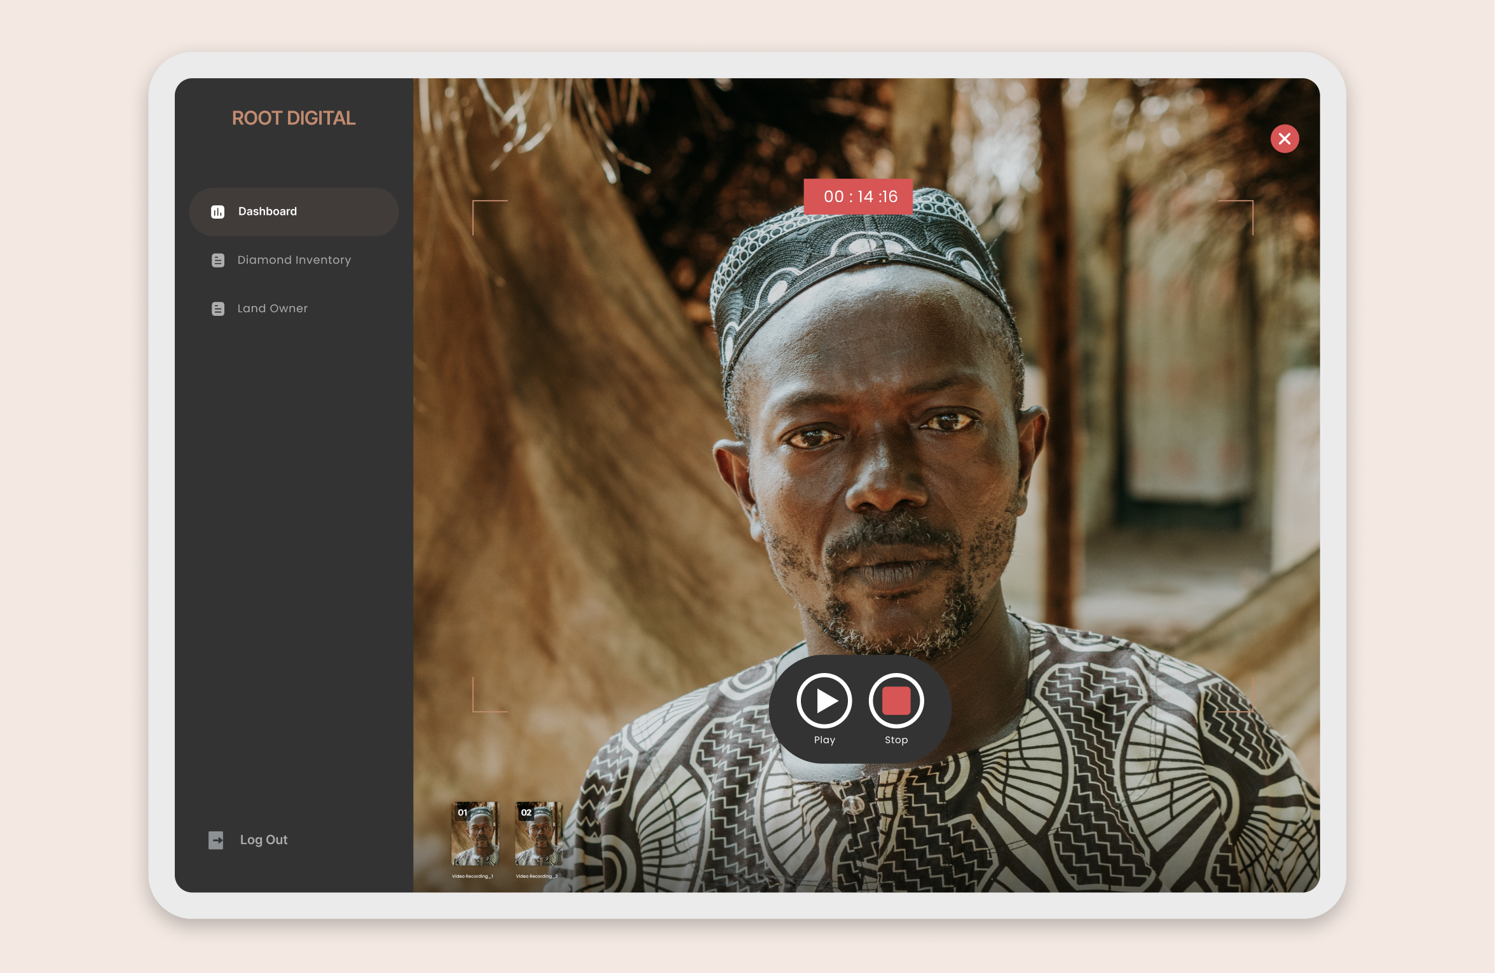The image size is (1495, 973).
Task: Click the Land Owner document icon
Action: pyautogui.click(x=217, y=309)
